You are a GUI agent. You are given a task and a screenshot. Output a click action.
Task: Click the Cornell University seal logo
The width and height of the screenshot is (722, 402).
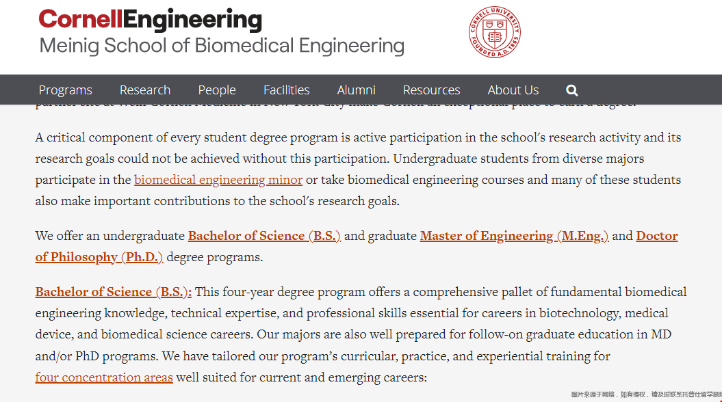point(495,32)
